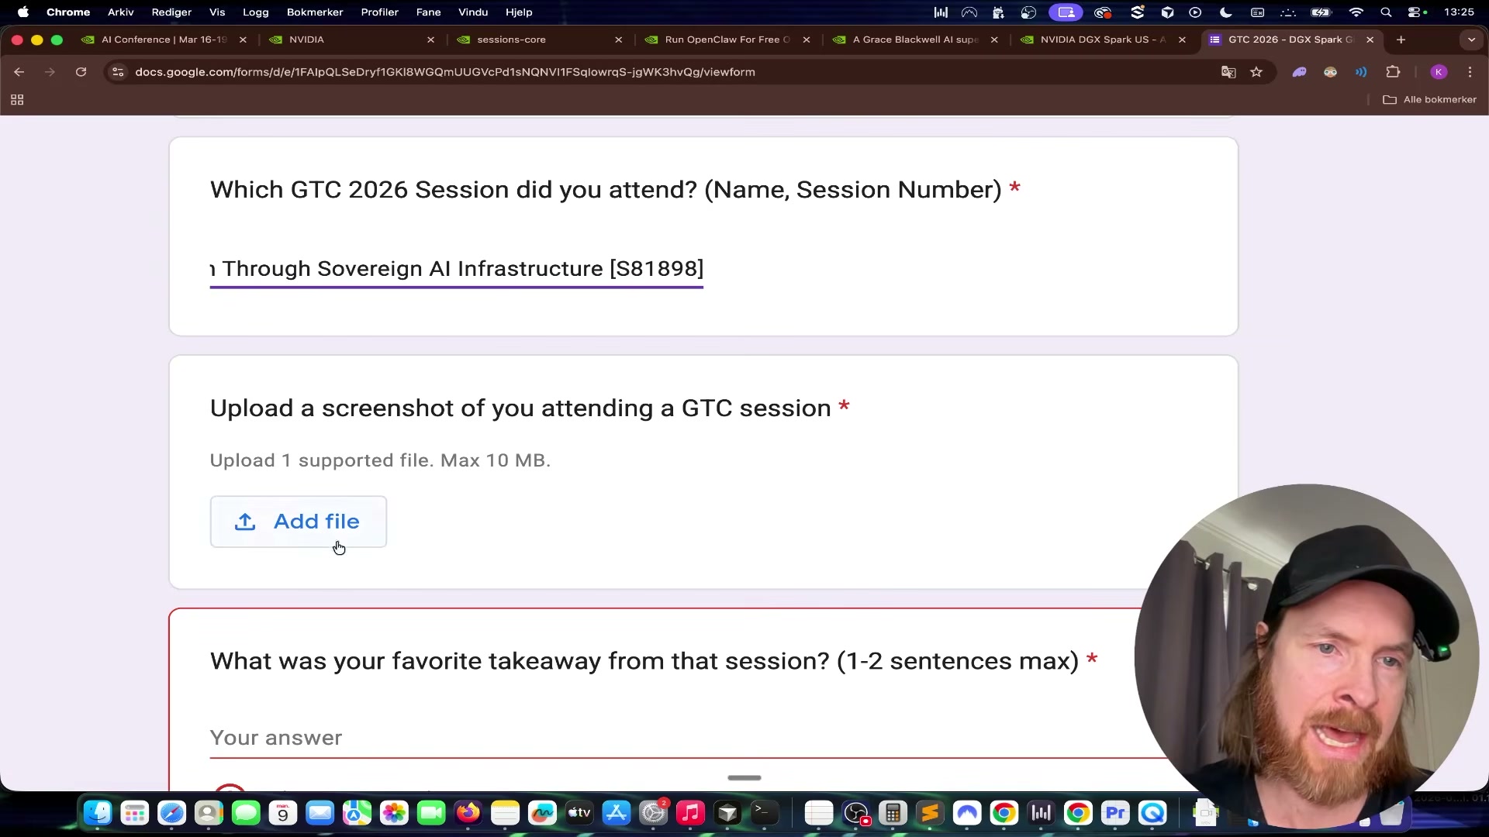Screen dimensions: 1489x837
Task: Open Chrome's three-dot menu
Action: 1470,72
